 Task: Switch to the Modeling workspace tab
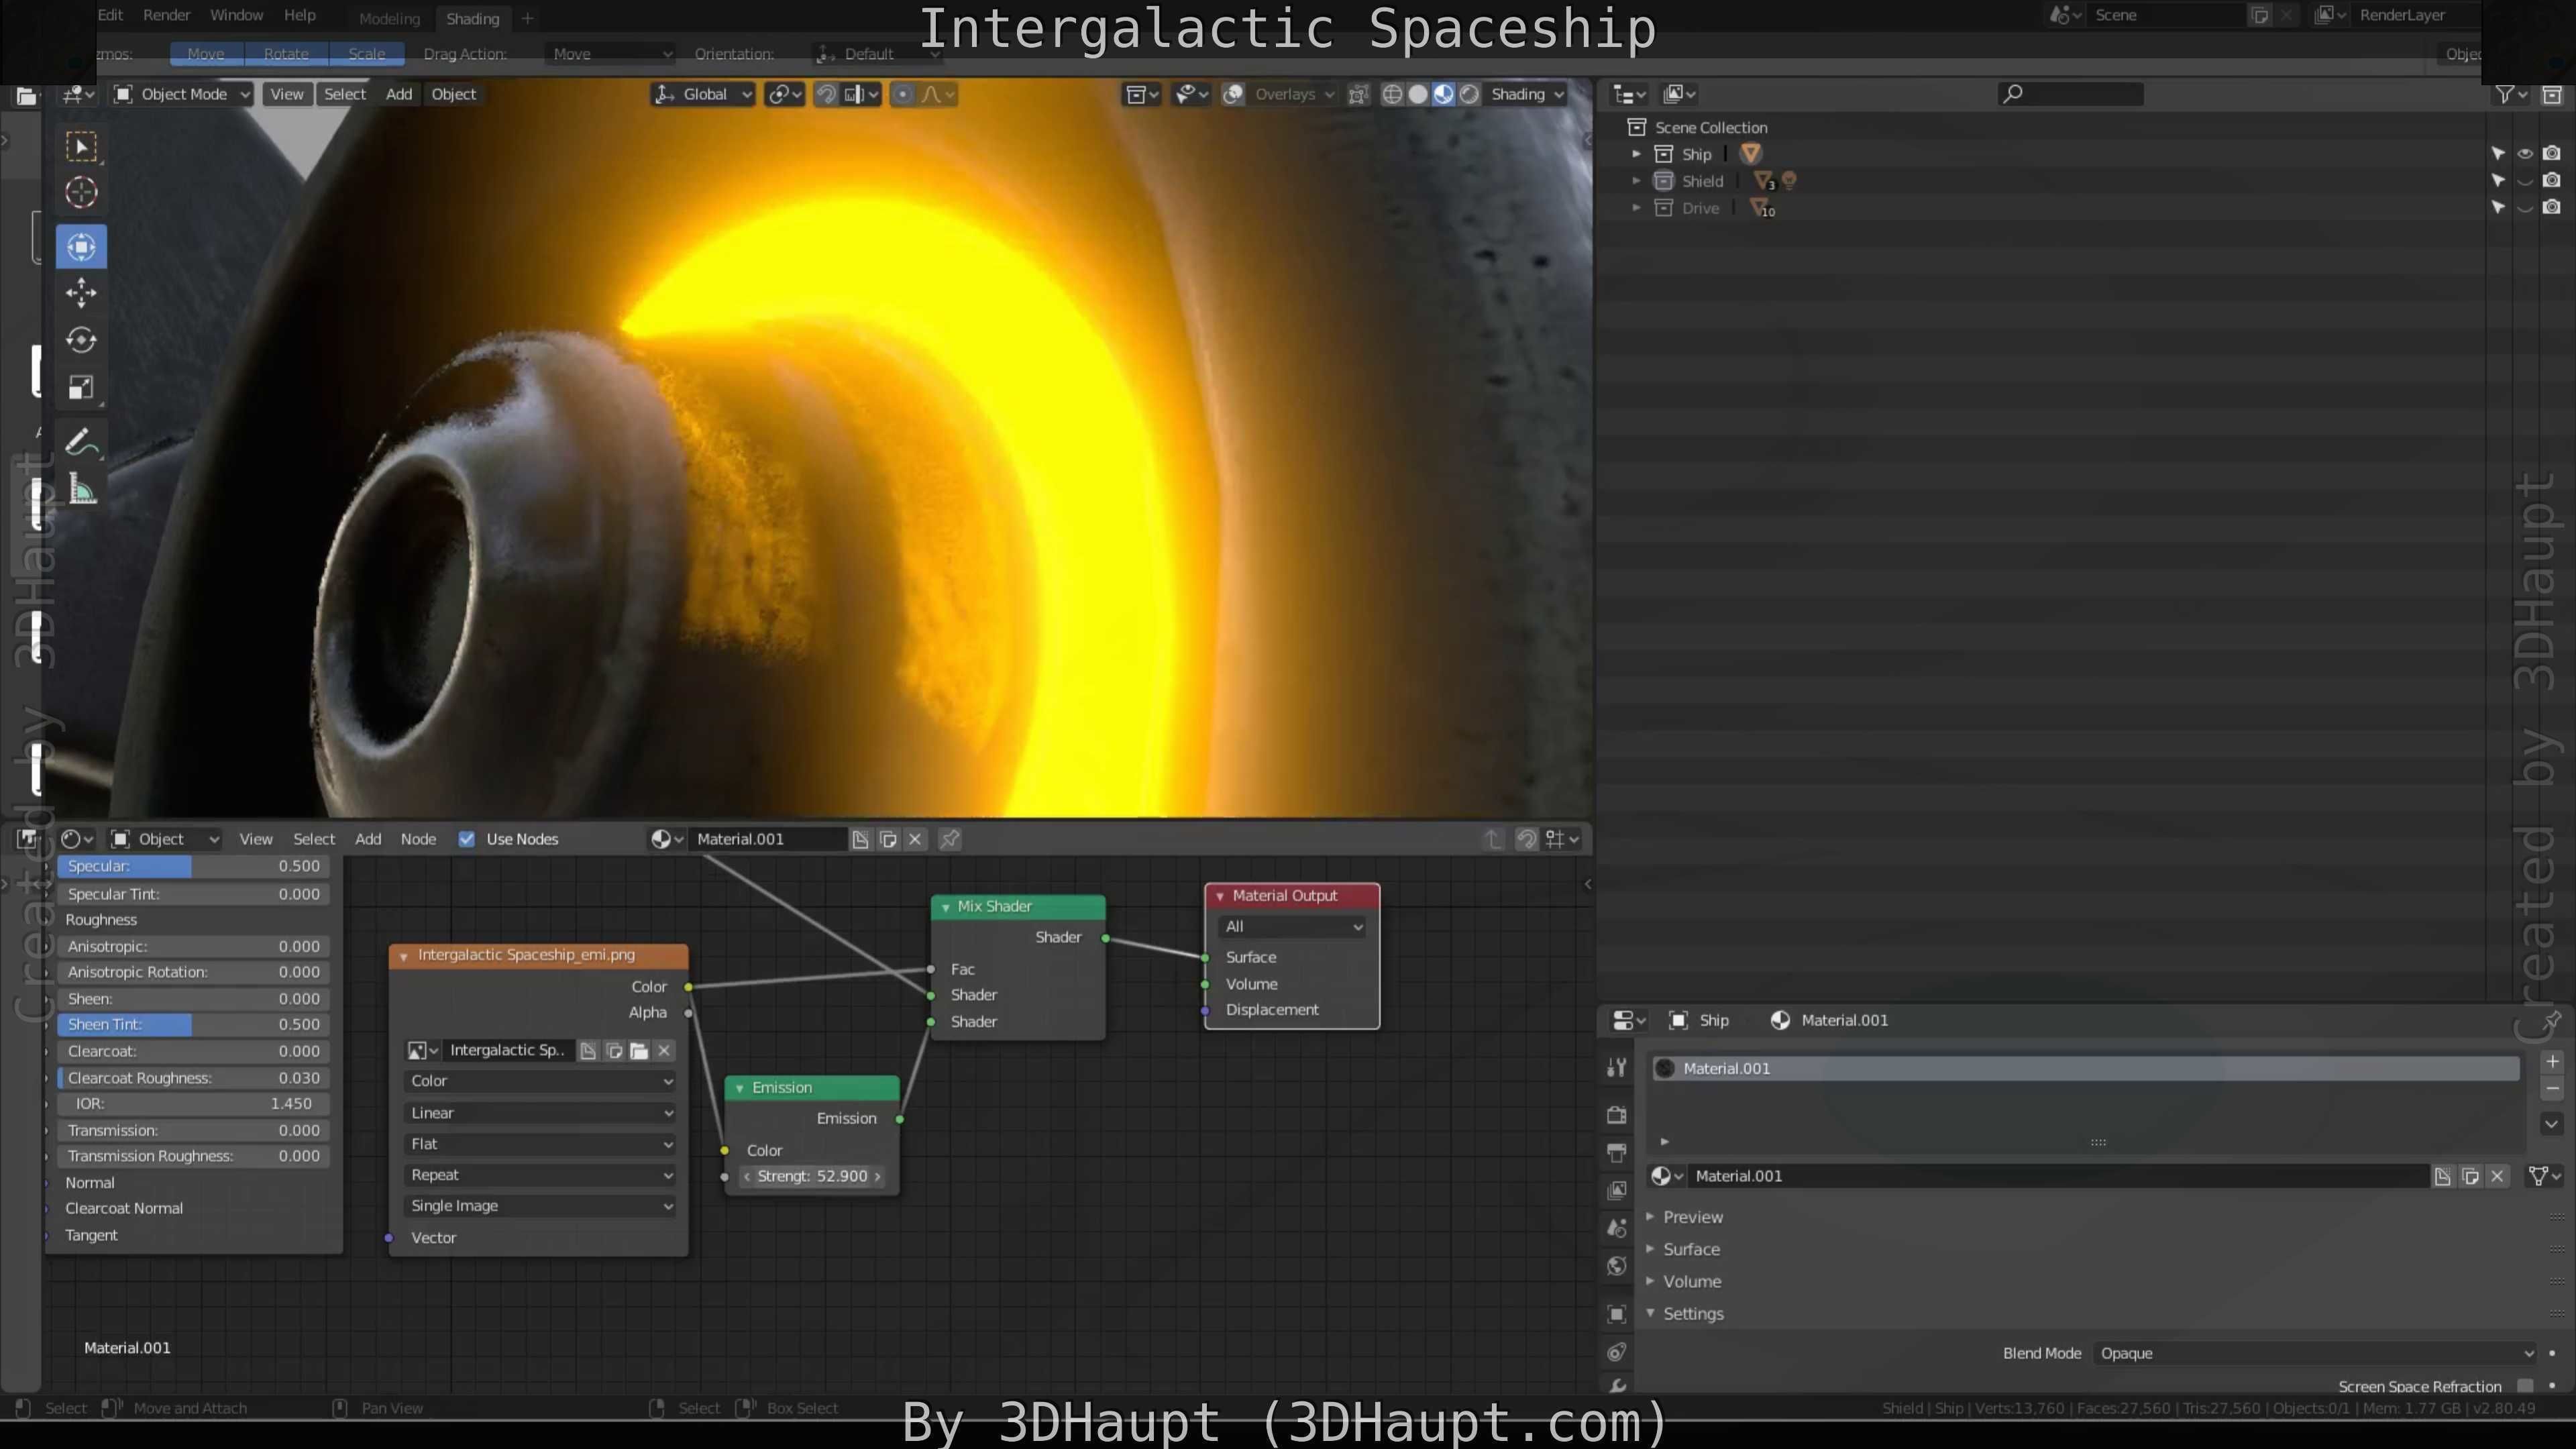point(389,18)
